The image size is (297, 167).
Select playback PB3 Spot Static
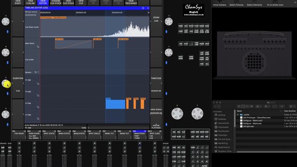coord(49,135)
